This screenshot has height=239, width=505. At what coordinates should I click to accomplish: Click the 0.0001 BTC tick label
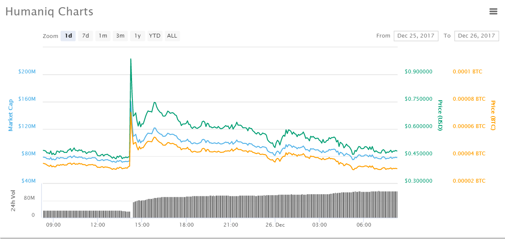click(x=468, y=71)
